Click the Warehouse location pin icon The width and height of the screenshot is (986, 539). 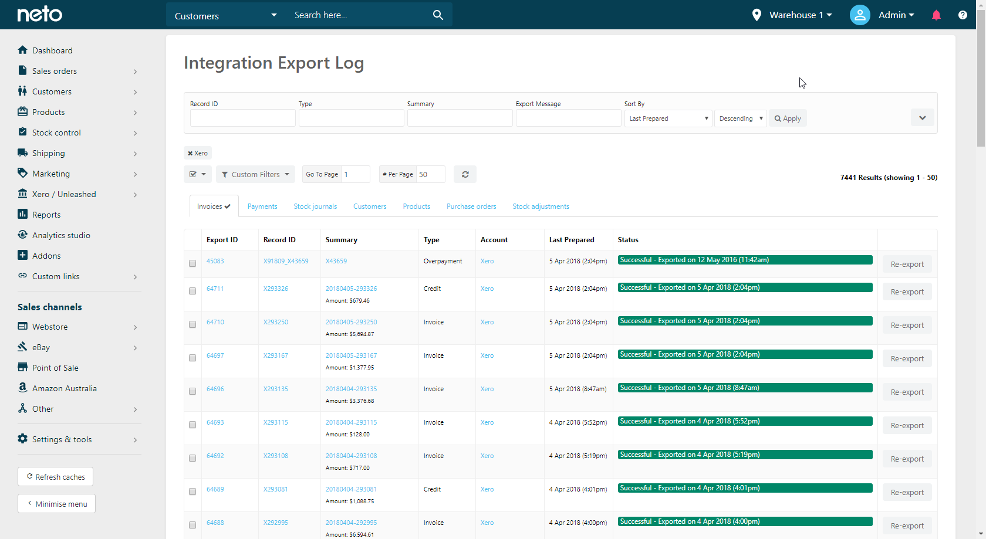(x=757, y=15)
